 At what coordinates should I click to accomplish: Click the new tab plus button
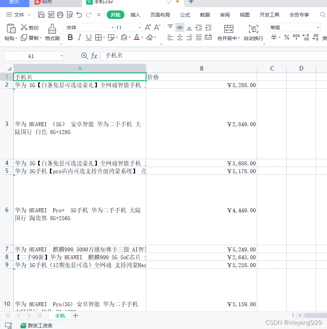191,2
